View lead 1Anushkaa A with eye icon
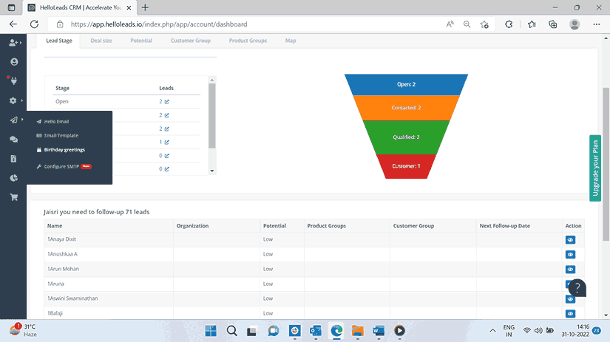Image resolution: width=610 pixels, height=342 pixels. 570,255
